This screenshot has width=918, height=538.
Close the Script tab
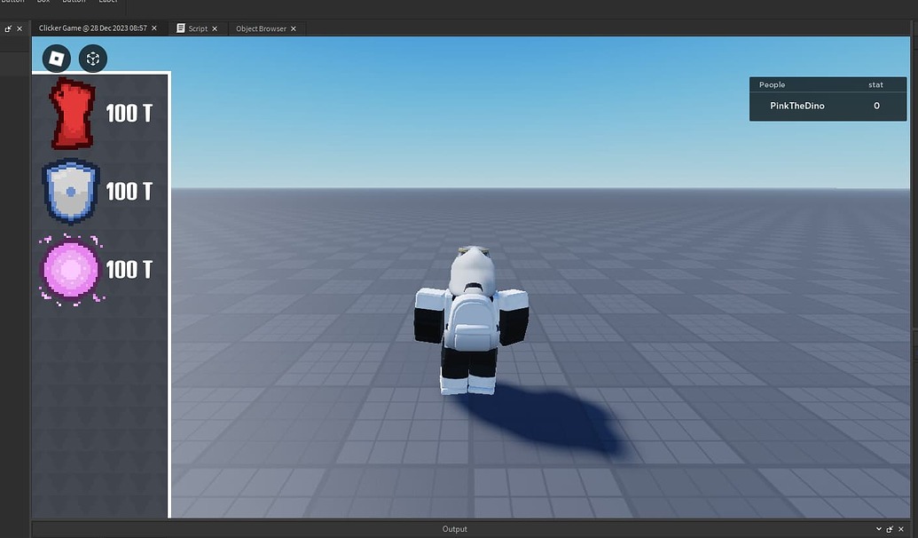pos(215,28)
